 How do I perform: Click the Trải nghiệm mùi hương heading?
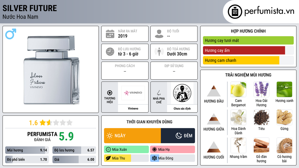(248, 75)
